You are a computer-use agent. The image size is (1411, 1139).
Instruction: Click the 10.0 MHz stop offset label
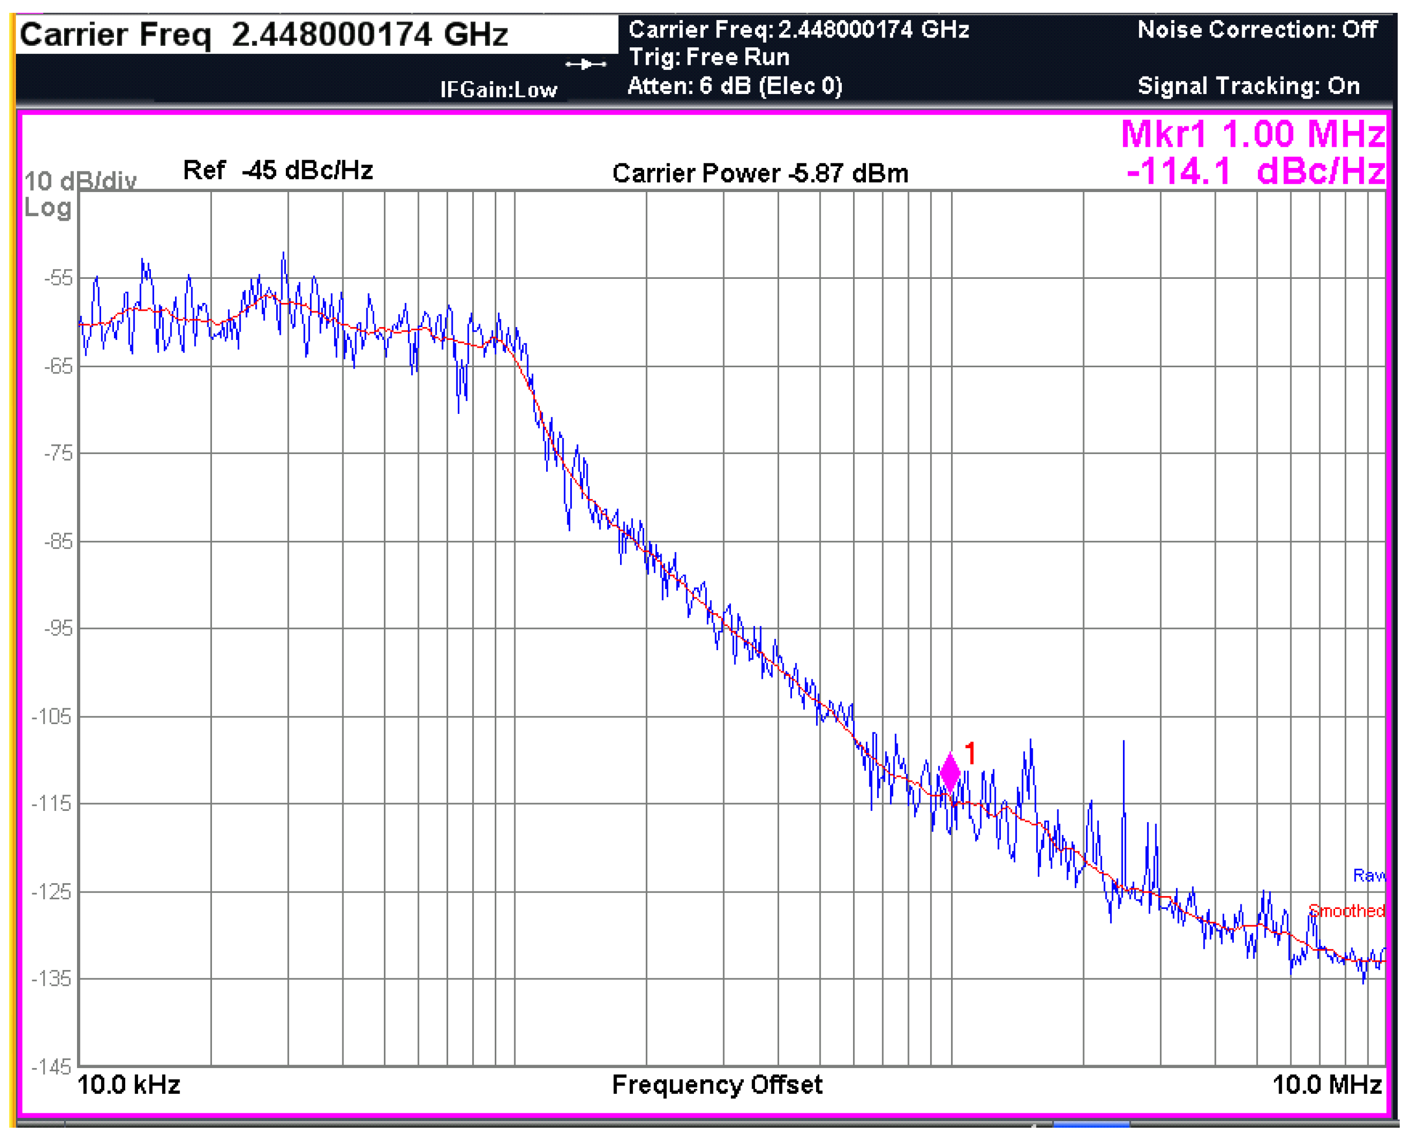(x=1327, y=1085)
